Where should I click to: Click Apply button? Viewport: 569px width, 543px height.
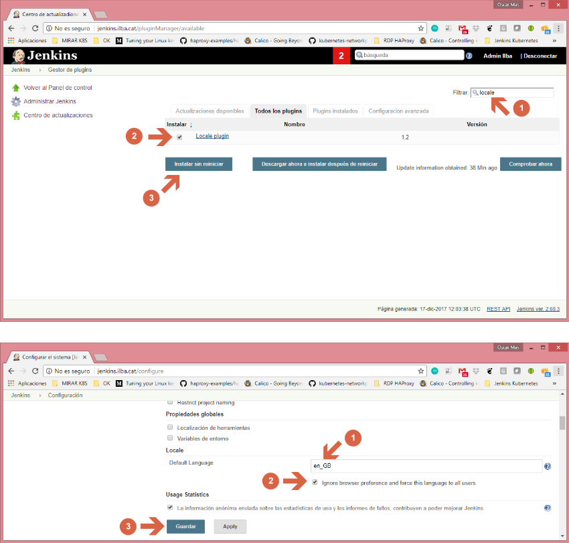tap(230, 526)
